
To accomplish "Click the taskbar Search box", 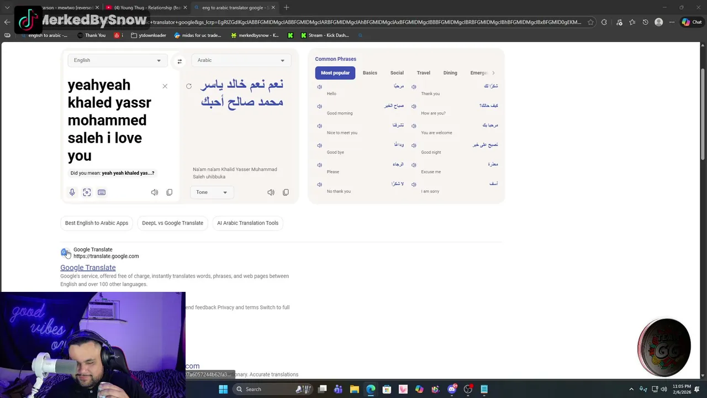I will pos(272,389).
